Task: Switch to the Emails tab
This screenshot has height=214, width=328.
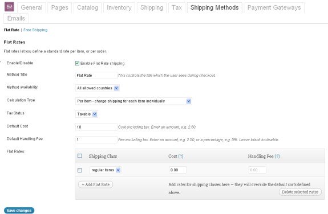Action: [16, 18]
